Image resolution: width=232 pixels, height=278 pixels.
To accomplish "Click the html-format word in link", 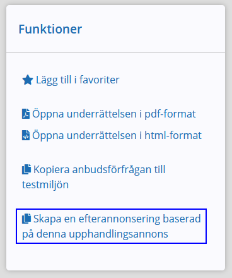I will click(x=173, y=135).
